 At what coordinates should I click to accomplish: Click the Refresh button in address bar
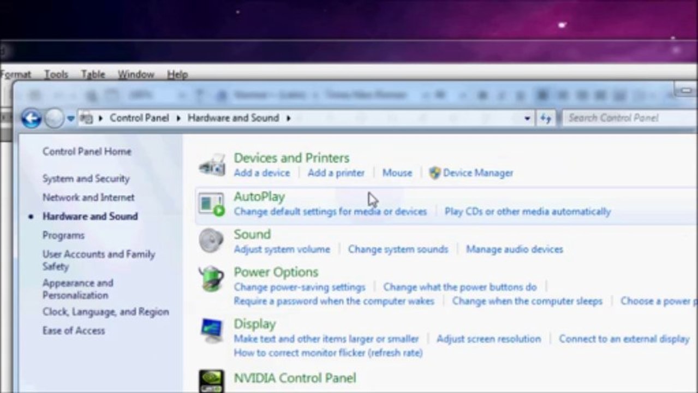pos(546,118)
